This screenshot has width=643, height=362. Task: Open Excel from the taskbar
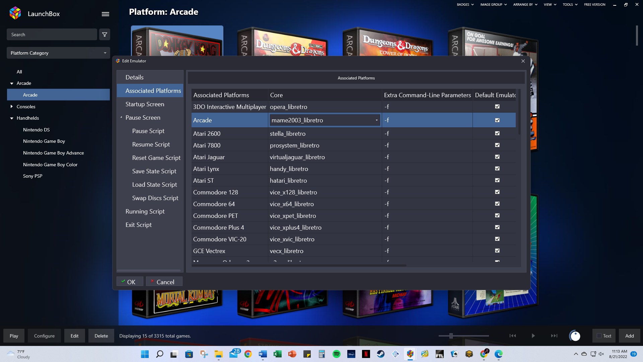click(277, 354)
